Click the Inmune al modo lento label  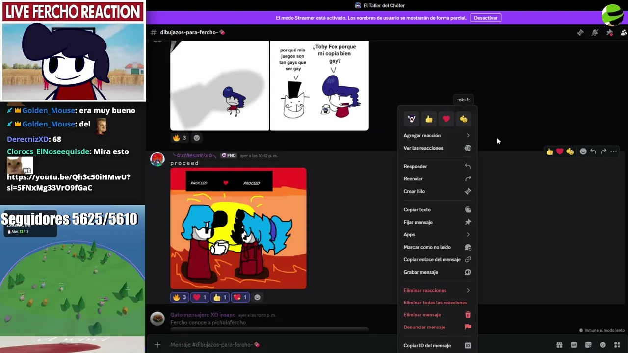tap(602, 330)
